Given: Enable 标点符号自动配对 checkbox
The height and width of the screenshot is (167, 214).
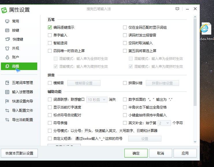Looking at the screenshot, I should [50, 115].
